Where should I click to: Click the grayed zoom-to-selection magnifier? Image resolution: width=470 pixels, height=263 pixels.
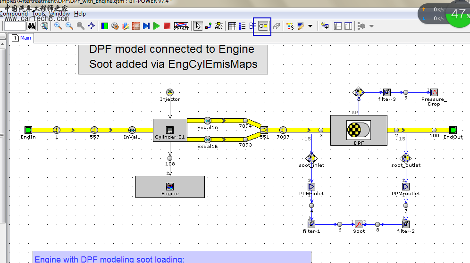(x=80, y=26)
